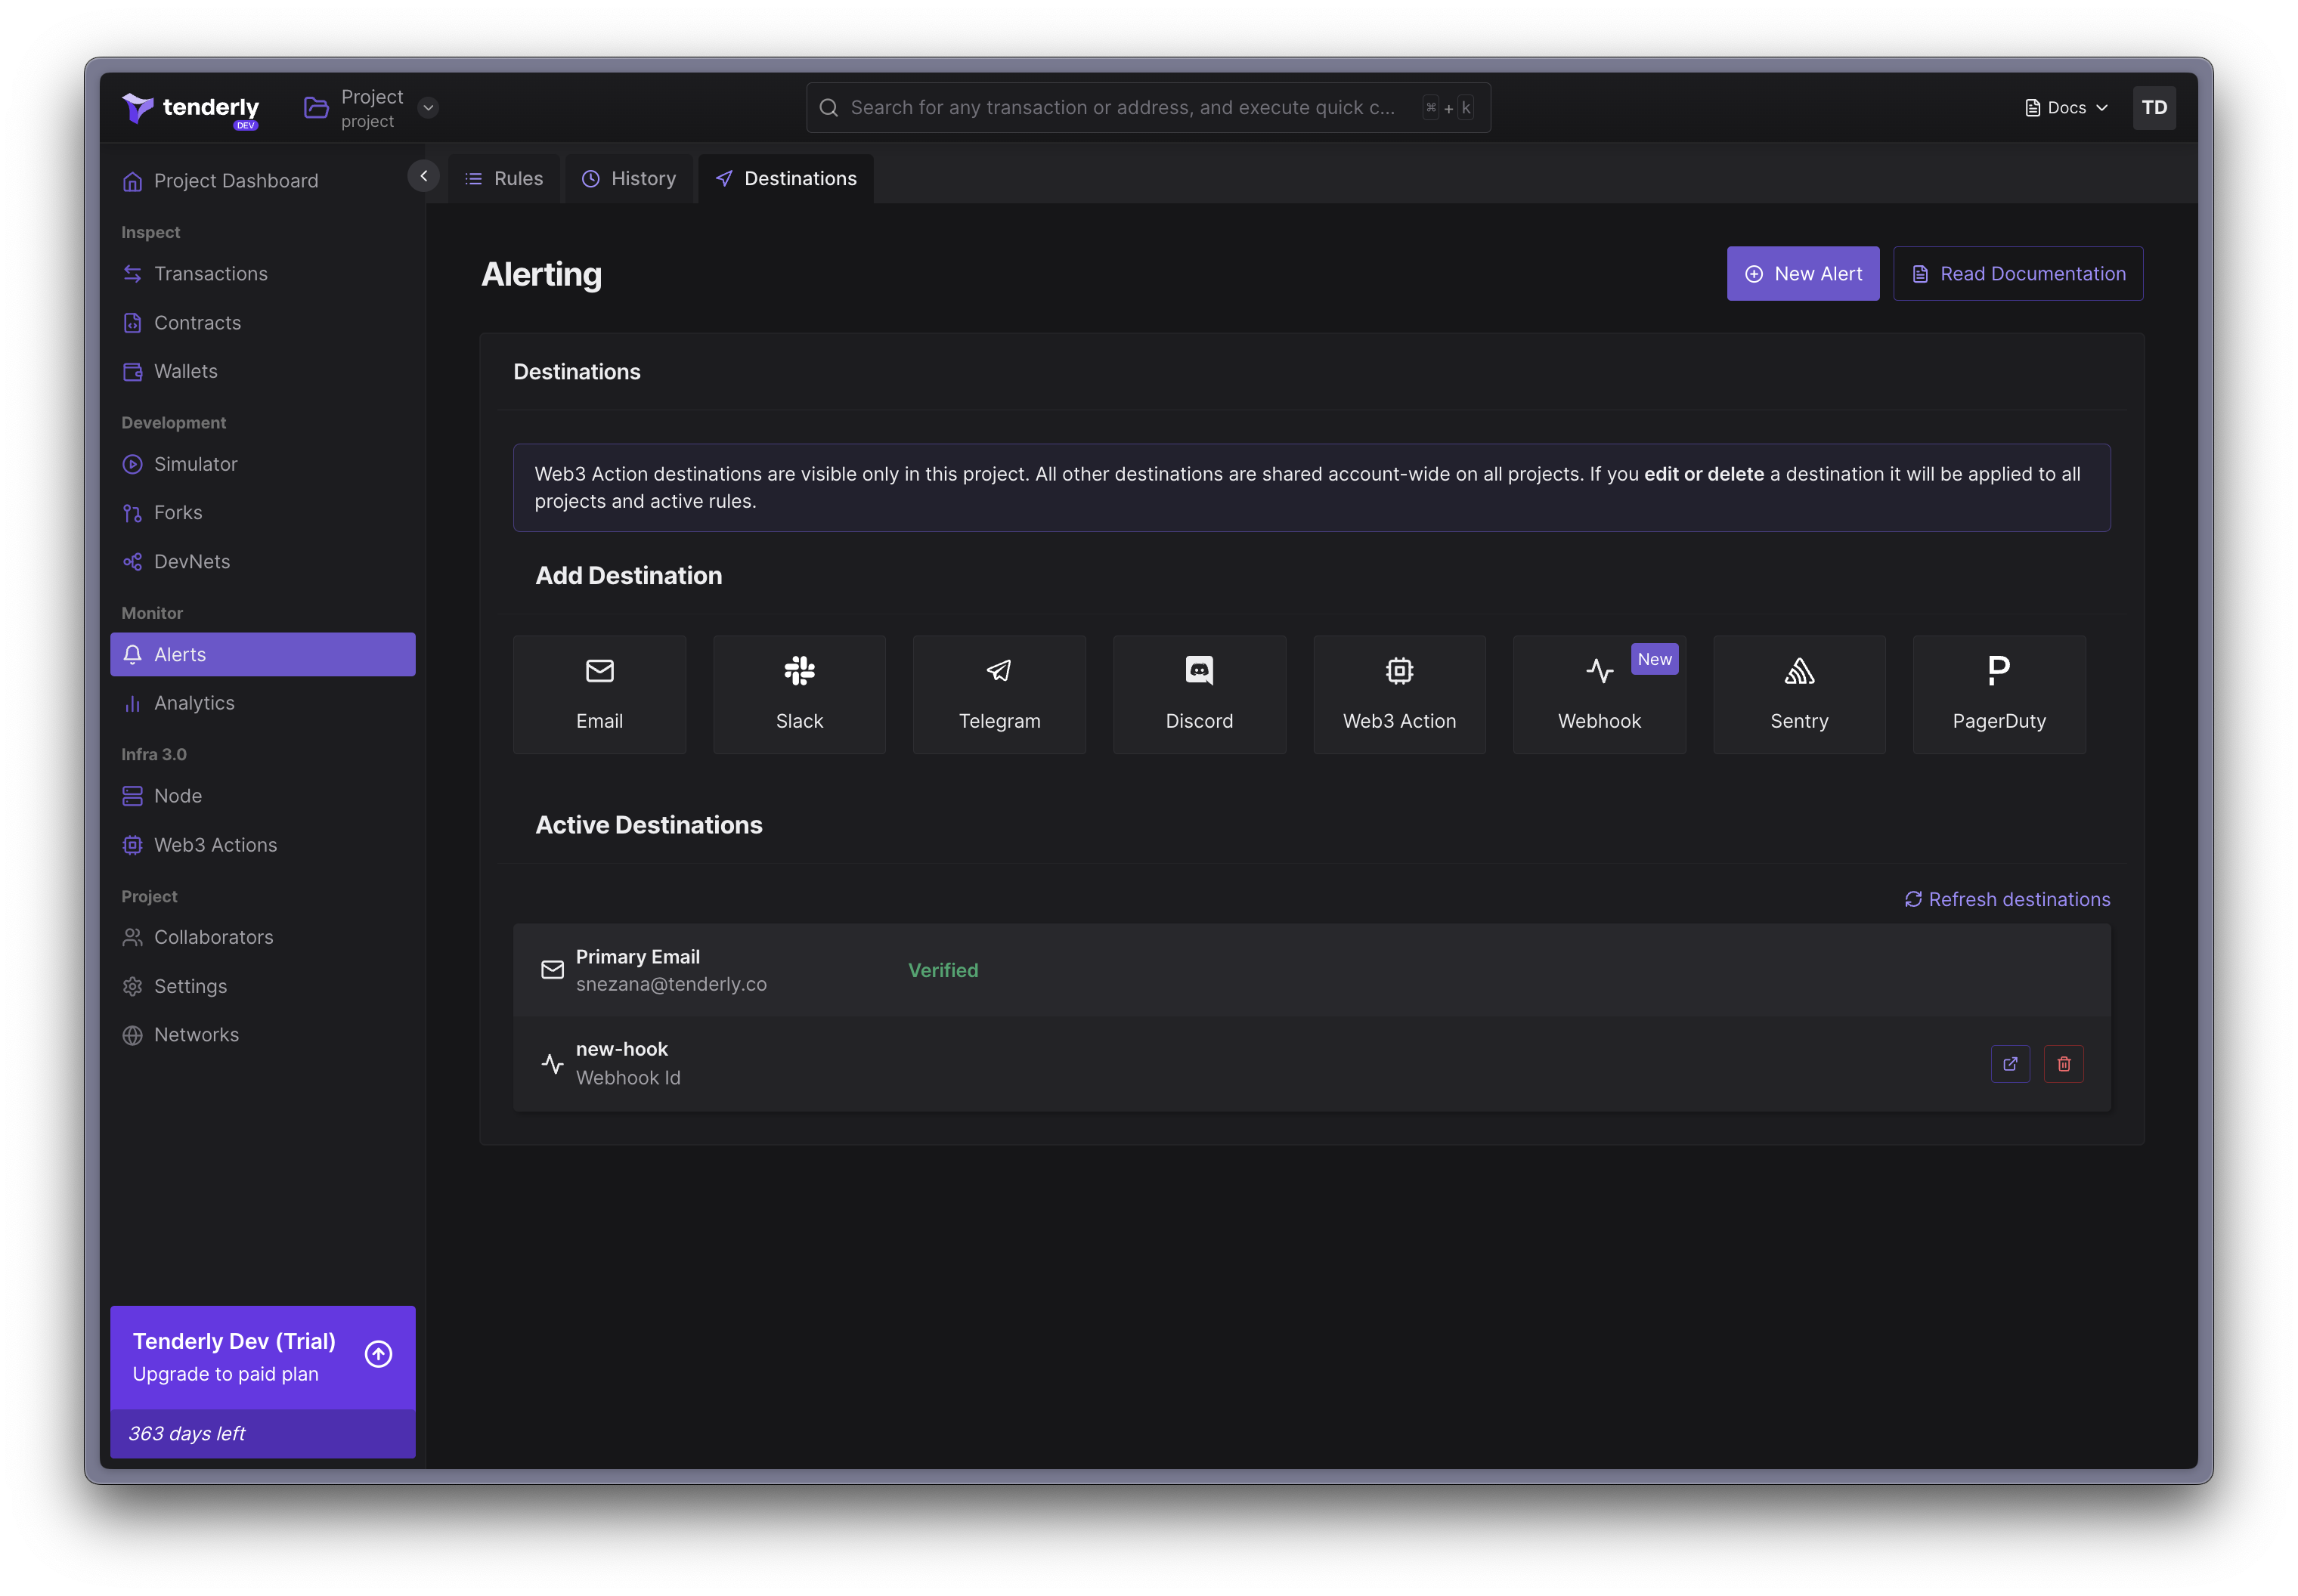Open the external link for new-hook
2298x1596 pixels.
[2010, 1062]
